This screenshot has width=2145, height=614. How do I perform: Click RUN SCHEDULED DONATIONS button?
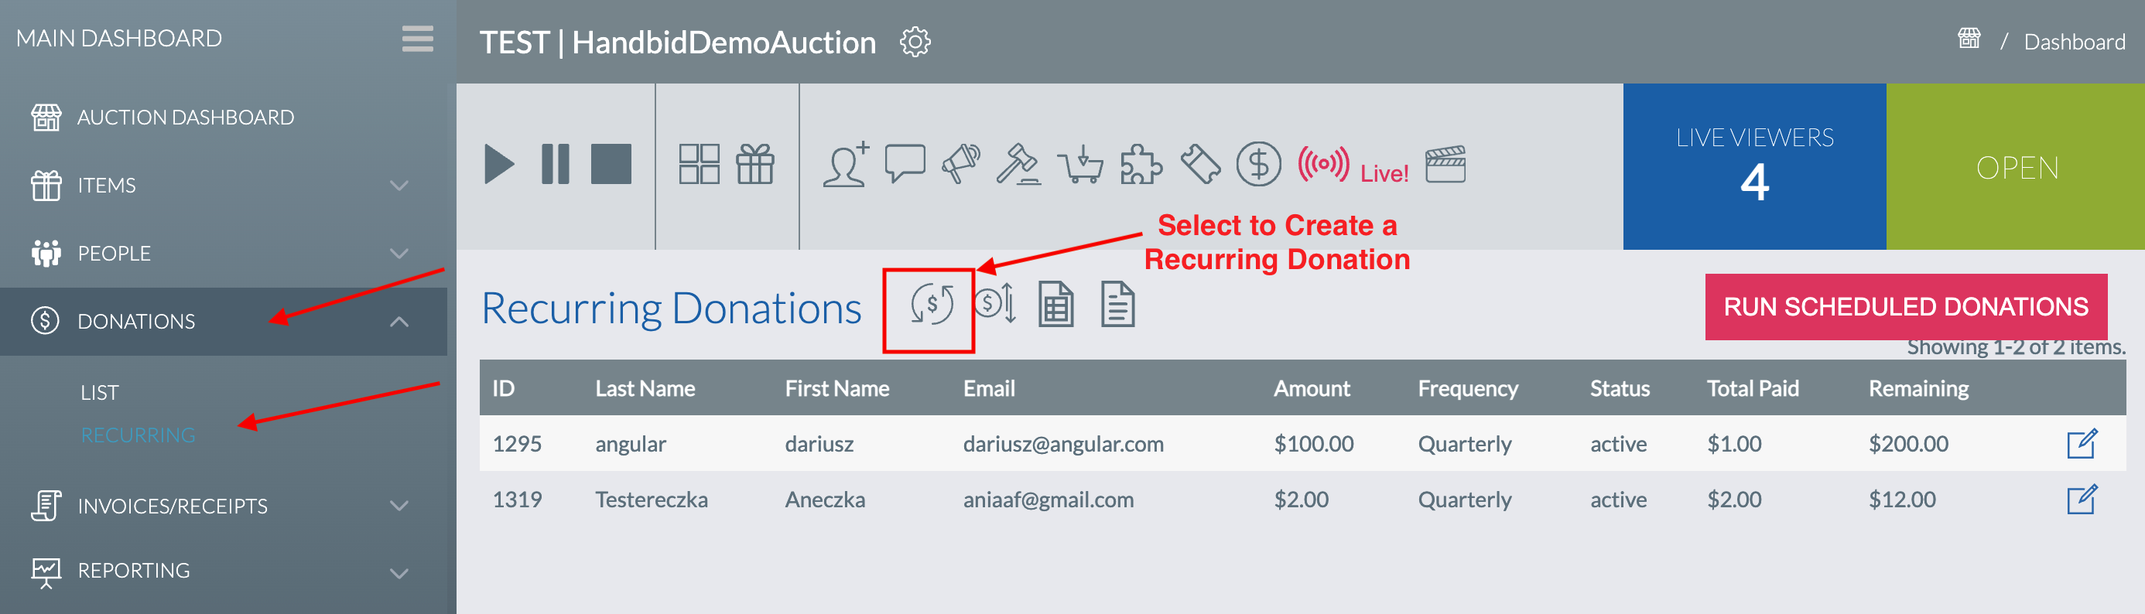click(1905, 306)
